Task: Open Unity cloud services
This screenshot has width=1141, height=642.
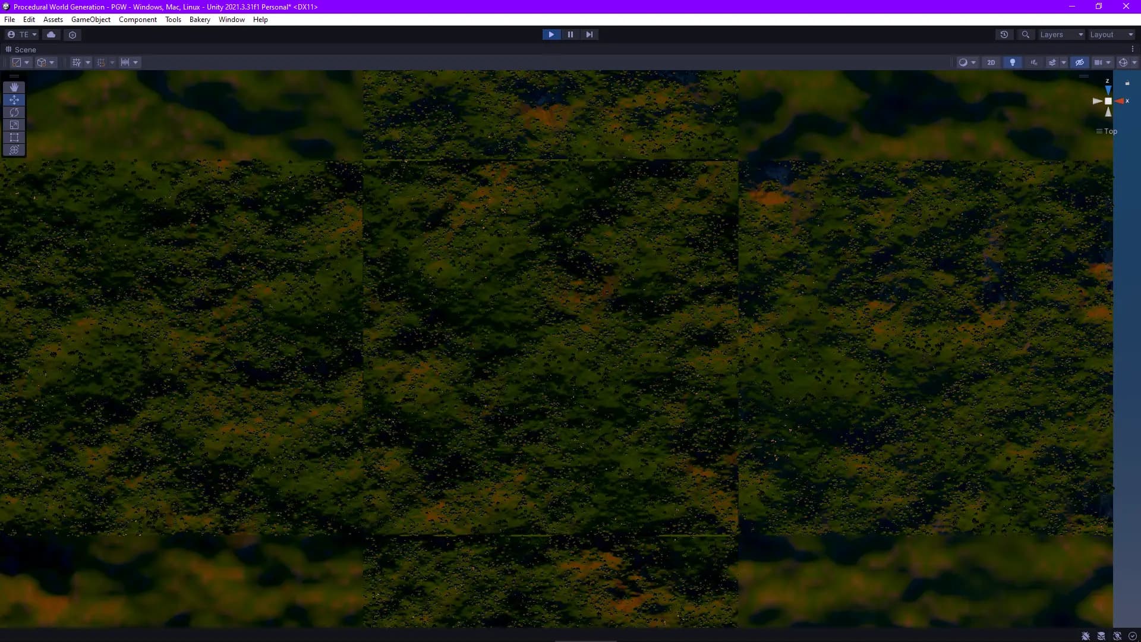Action: tap(51, 34)
